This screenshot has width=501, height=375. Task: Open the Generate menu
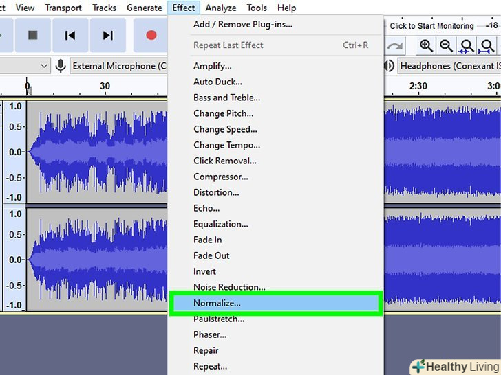click(145, 8)
